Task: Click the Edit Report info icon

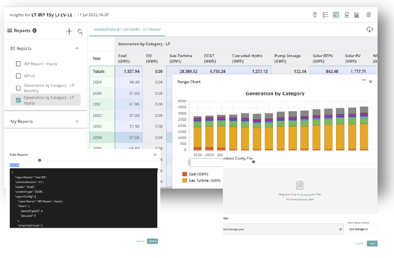Action: tap(40, 160)
